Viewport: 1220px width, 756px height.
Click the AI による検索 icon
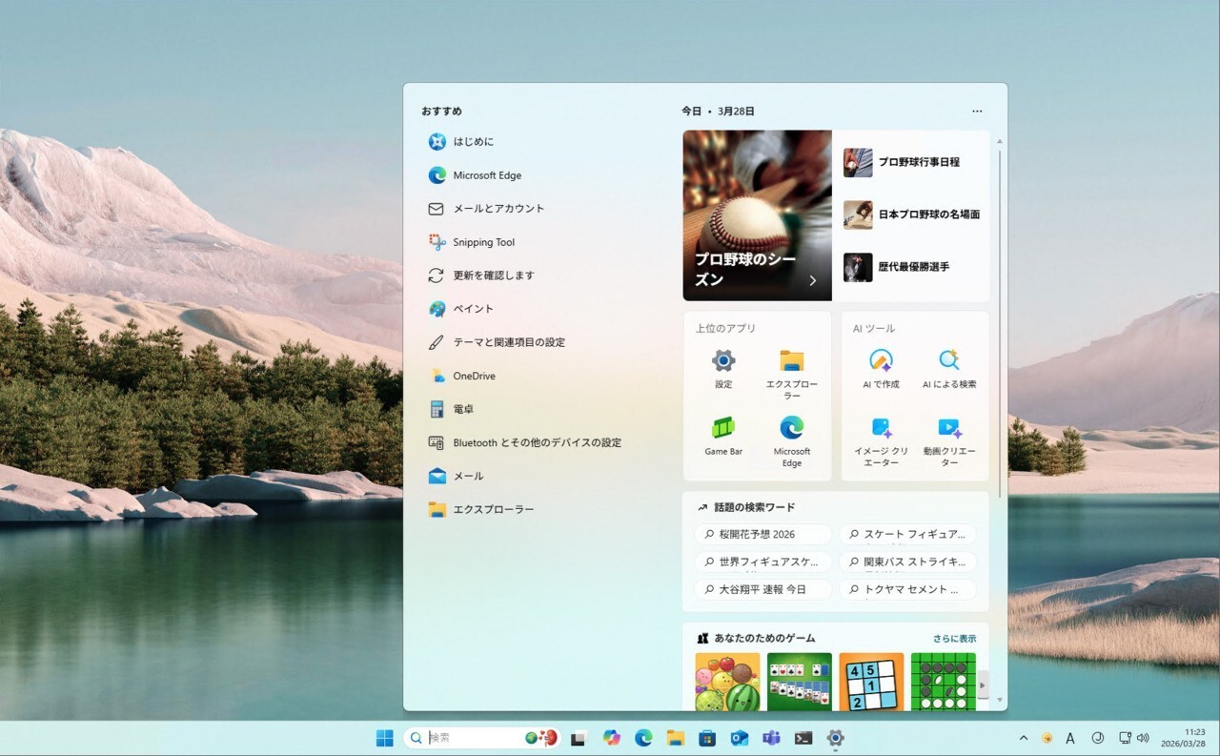(x=948, y=361)
